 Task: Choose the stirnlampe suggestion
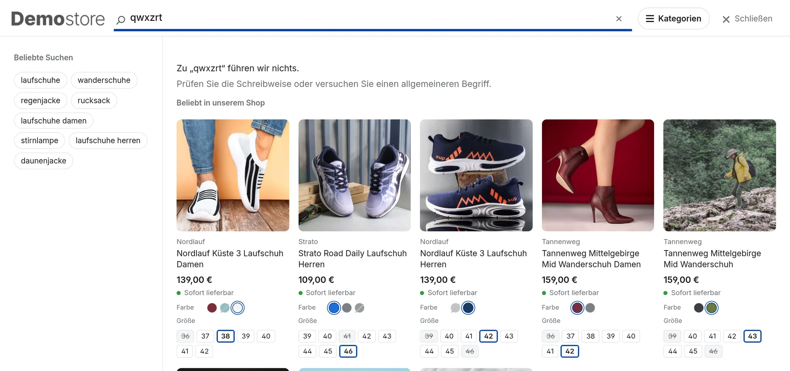point(40,140)
